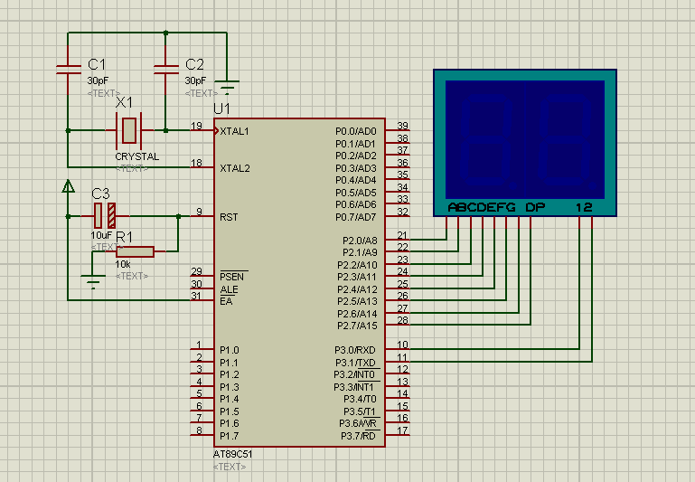Click the AT89C51 part name label
This screenshot has height=482, width=695.
232,454
